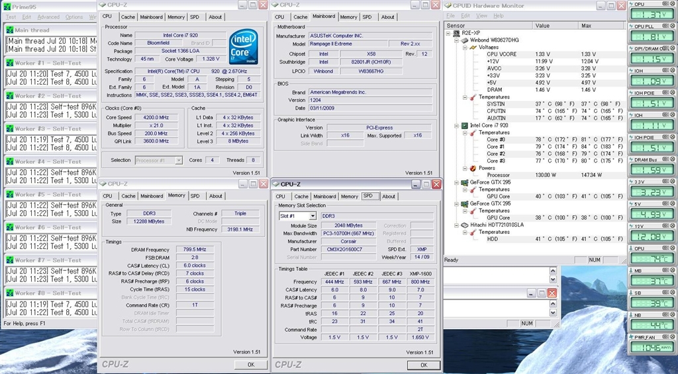Click the Voltages lightning icon
The height and width of the screenshot is (374, 678).
click(473, 48)
